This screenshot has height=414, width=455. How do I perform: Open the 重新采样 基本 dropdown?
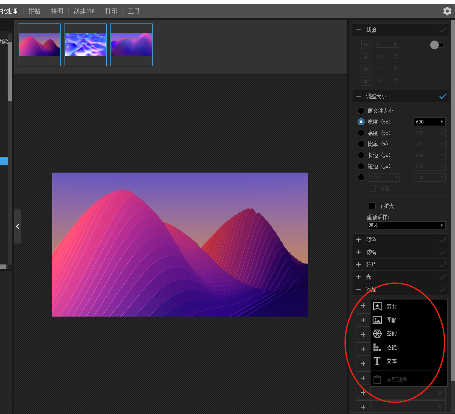pos(406,226)
